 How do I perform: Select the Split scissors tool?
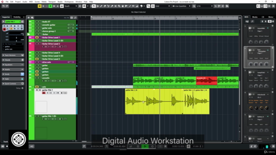(x=108, y=6)
